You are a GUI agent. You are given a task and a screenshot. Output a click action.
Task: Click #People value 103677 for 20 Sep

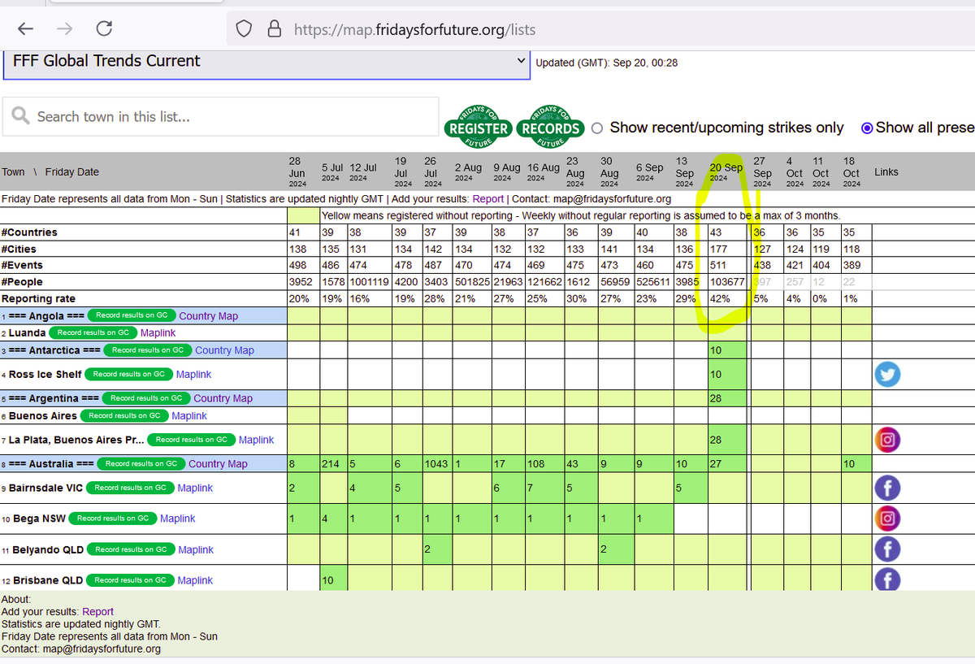pyautogui.click(x=727, y=282)
